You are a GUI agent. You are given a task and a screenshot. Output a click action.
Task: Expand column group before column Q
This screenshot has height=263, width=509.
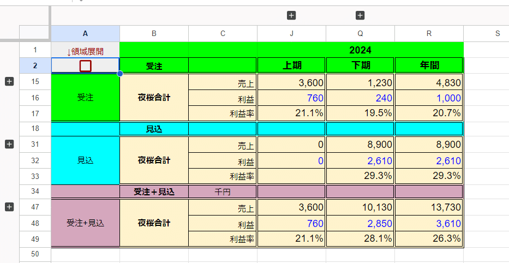coord(291,15)
